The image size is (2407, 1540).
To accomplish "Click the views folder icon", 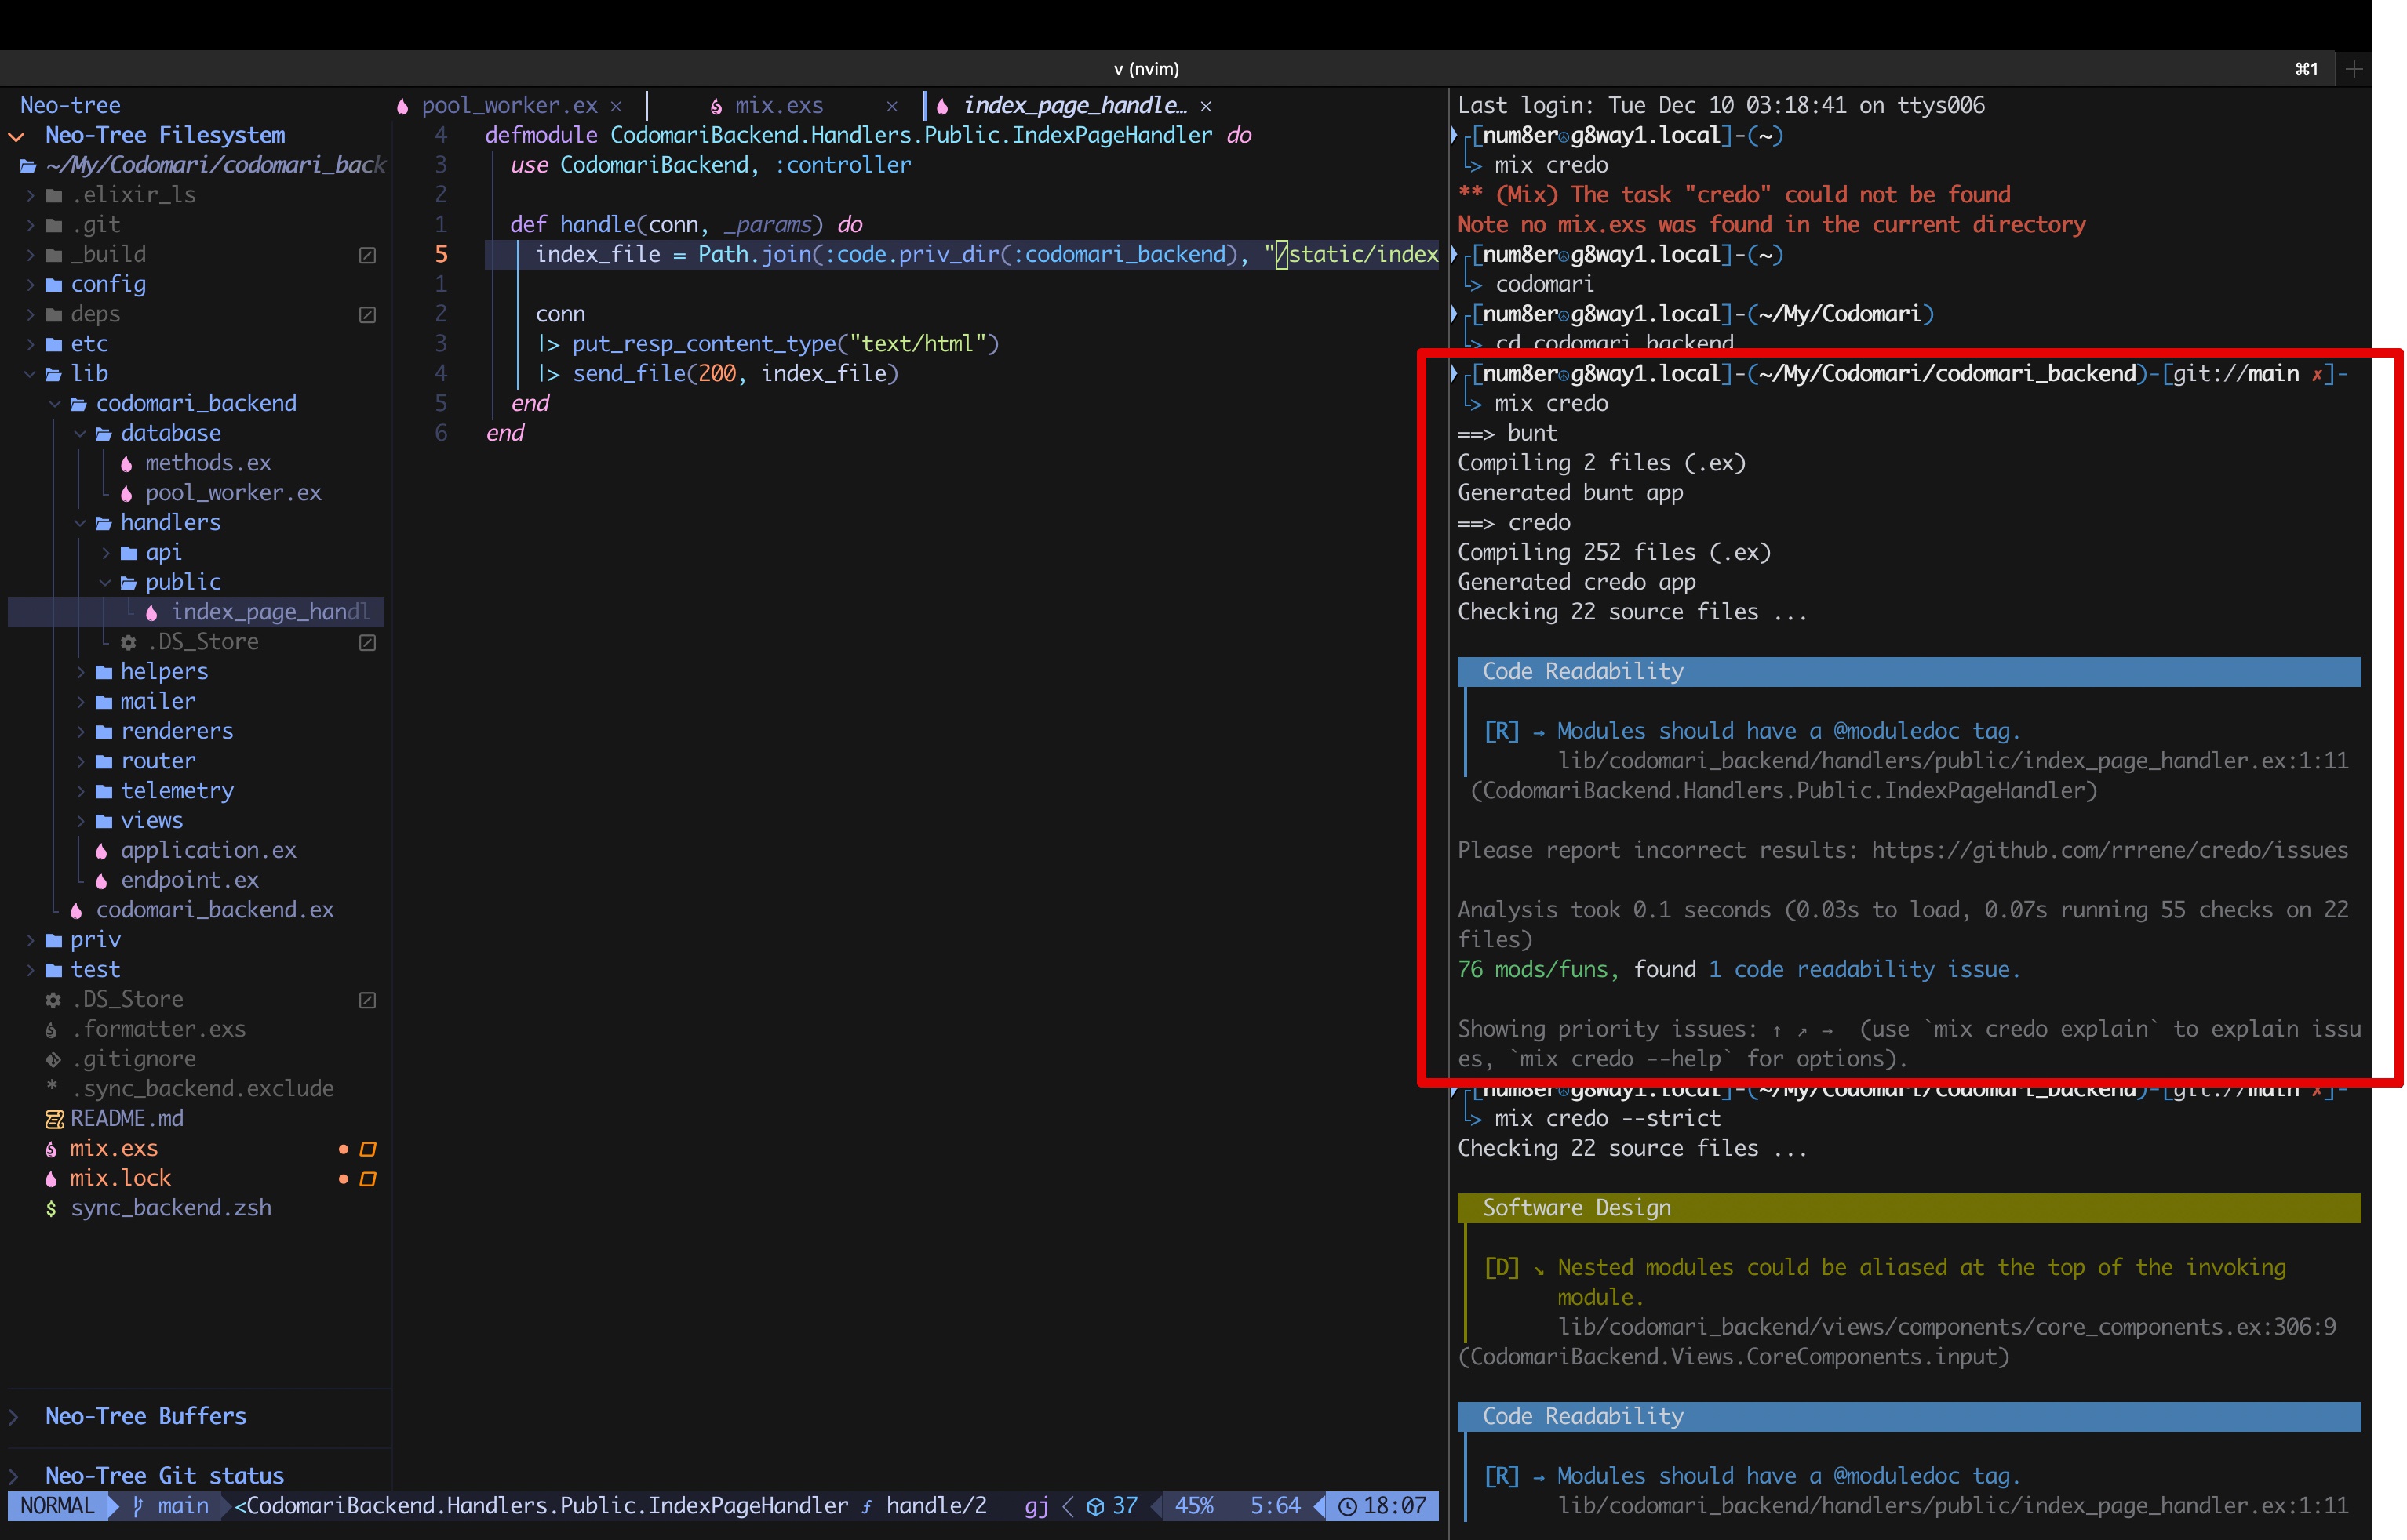I will (104, 821).
